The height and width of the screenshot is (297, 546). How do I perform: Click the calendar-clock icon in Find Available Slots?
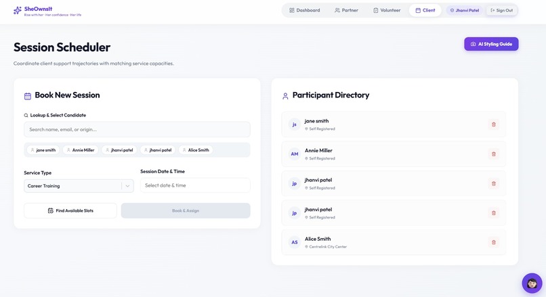(x=51, y=211)
